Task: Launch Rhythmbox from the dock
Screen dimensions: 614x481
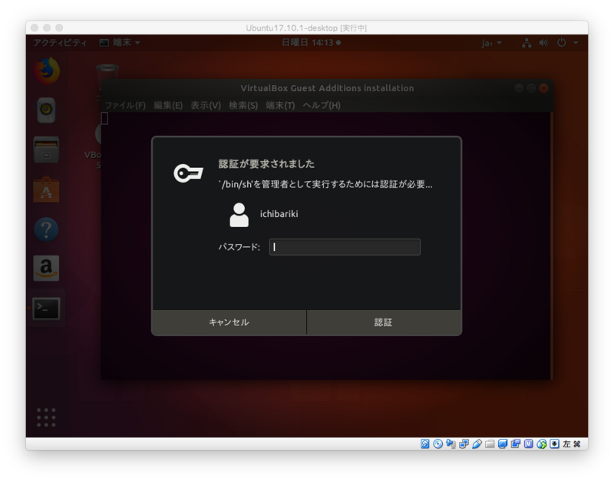Action: [x=46, y=110]
